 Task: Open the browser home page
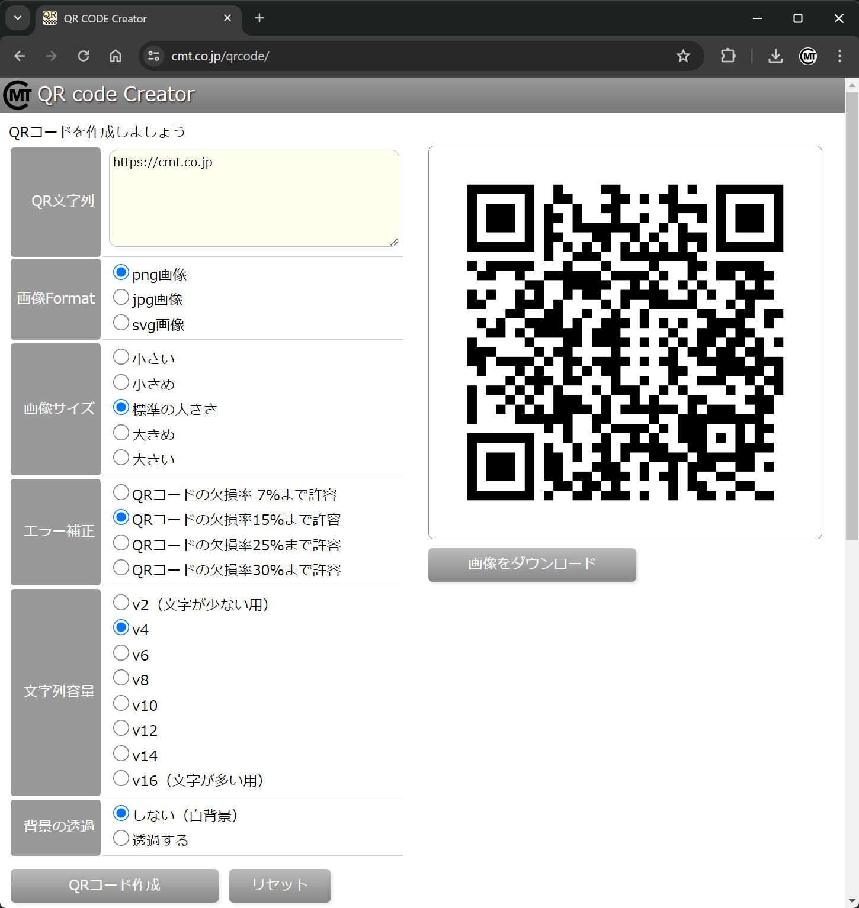[x=116, y=56]
